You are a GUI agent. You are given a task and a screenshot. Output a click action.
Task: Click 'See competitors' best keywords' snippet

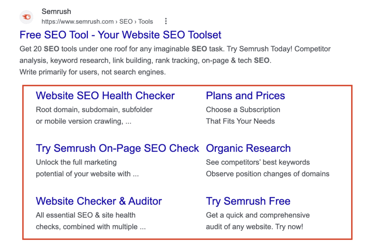click(258, 162)
